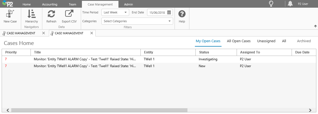Screen dimensions: 318x114
Task: View Archived cases
Action: pyautogui.click(x=304, y=41)
